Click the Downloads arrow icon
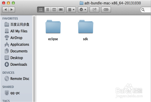Viewport: 151px width, 102px height. pyautogui.click(x=7, y=64)
